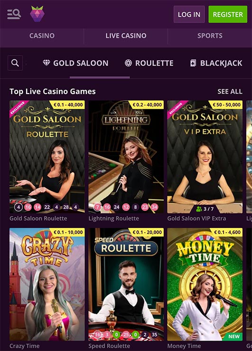Click the NEW badge on Money Time
Screen dimensions: 252x351
[234, 336]
